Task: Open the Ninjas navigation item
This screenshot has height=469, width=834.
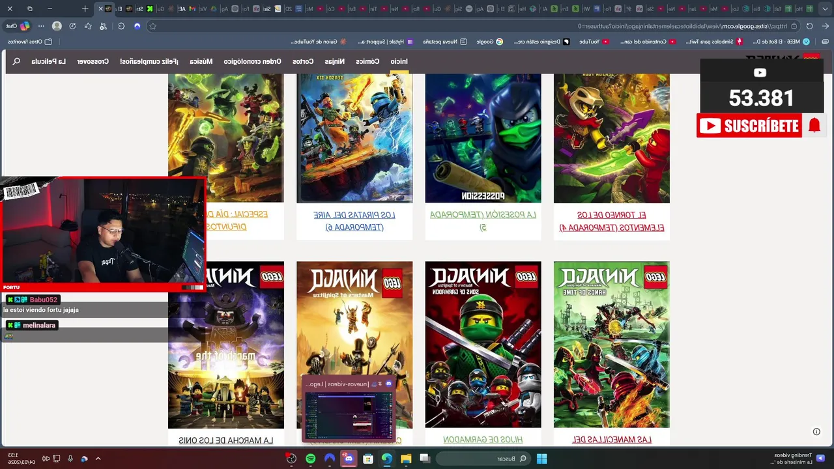Action: (335, 61)
